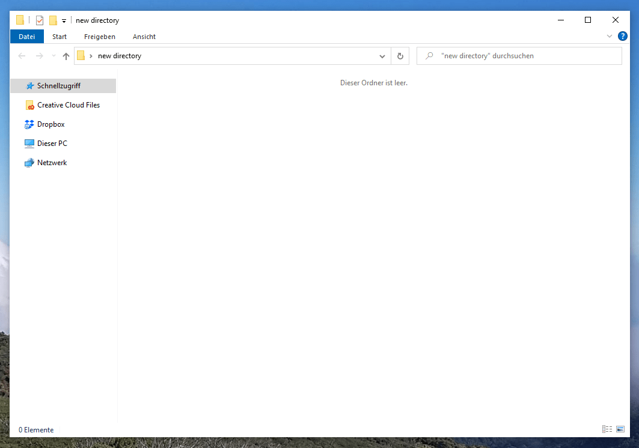Image resolution: width=639 pixels, height=448 pixels.
Task: Open the address bar history dropdown
Action: tap(382, 55)
